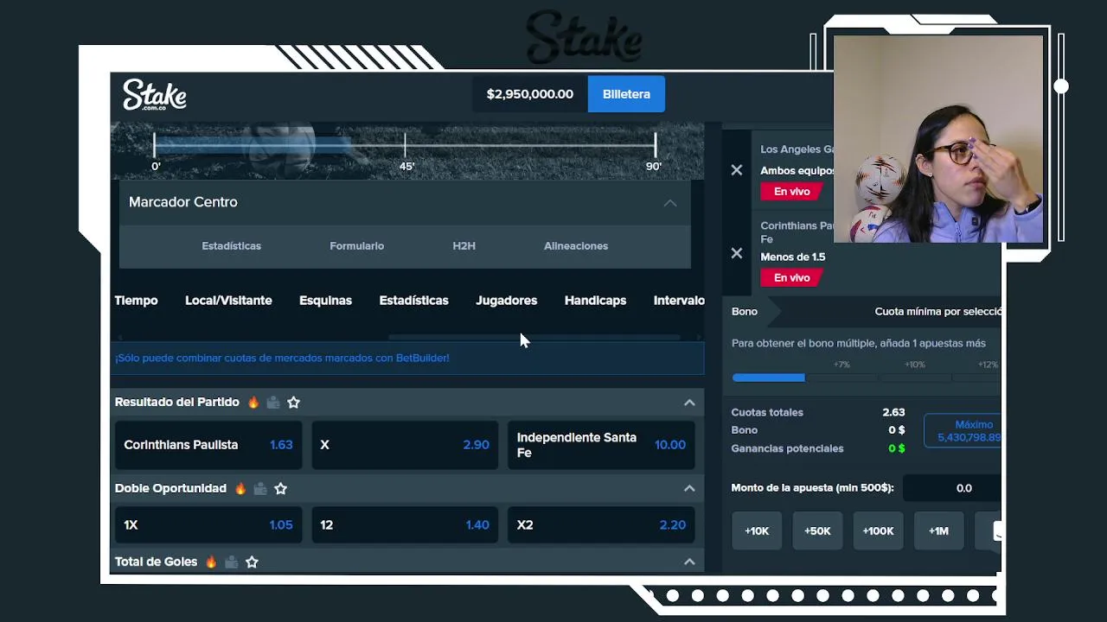The width and height of the screenshot is (1107, 622).
Task: Collapse the Resultado del Partido section
Action: click(x=689, y=403)
